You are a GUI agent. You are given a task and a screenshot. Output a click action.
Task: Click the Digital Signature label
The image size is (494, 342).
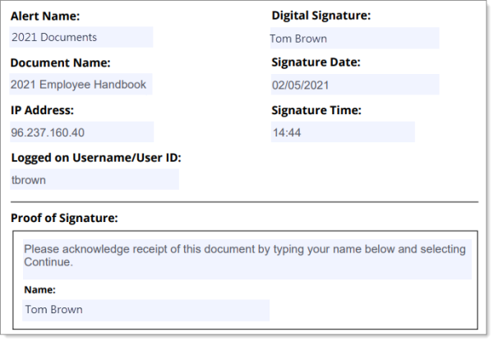click(321, 16)
